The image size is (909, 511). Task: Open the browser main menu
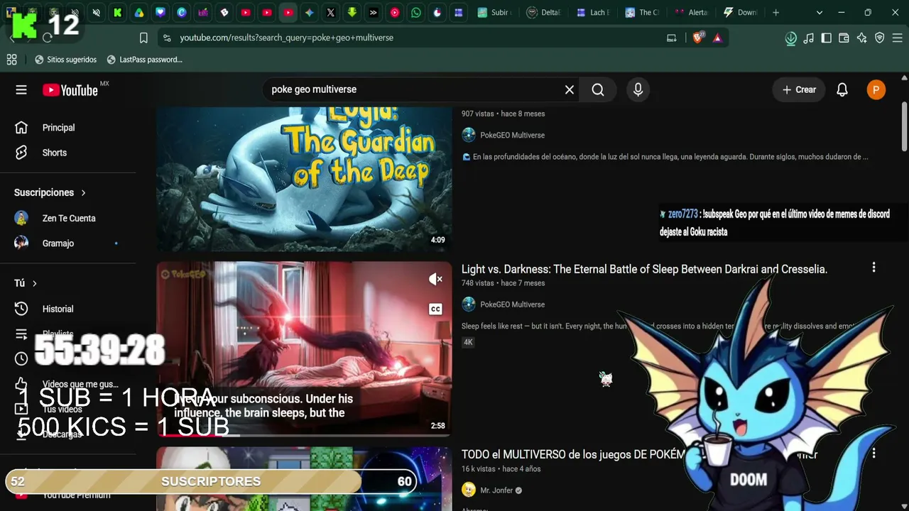(x=897, y=38)
